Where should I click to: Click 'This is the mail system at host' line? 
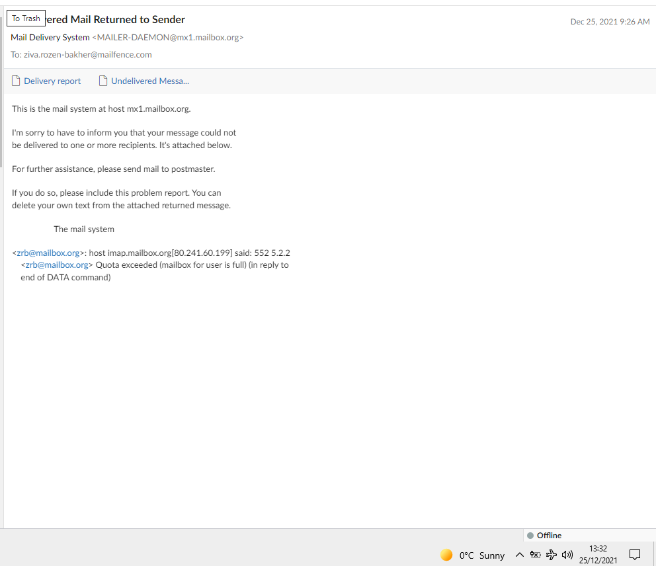click(x=101, y=108)
